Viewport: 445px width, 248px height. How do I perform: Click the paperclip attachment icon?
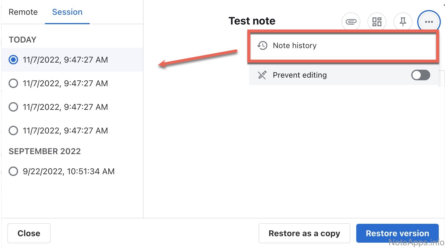pyautogui.click(x=351, y=22)
